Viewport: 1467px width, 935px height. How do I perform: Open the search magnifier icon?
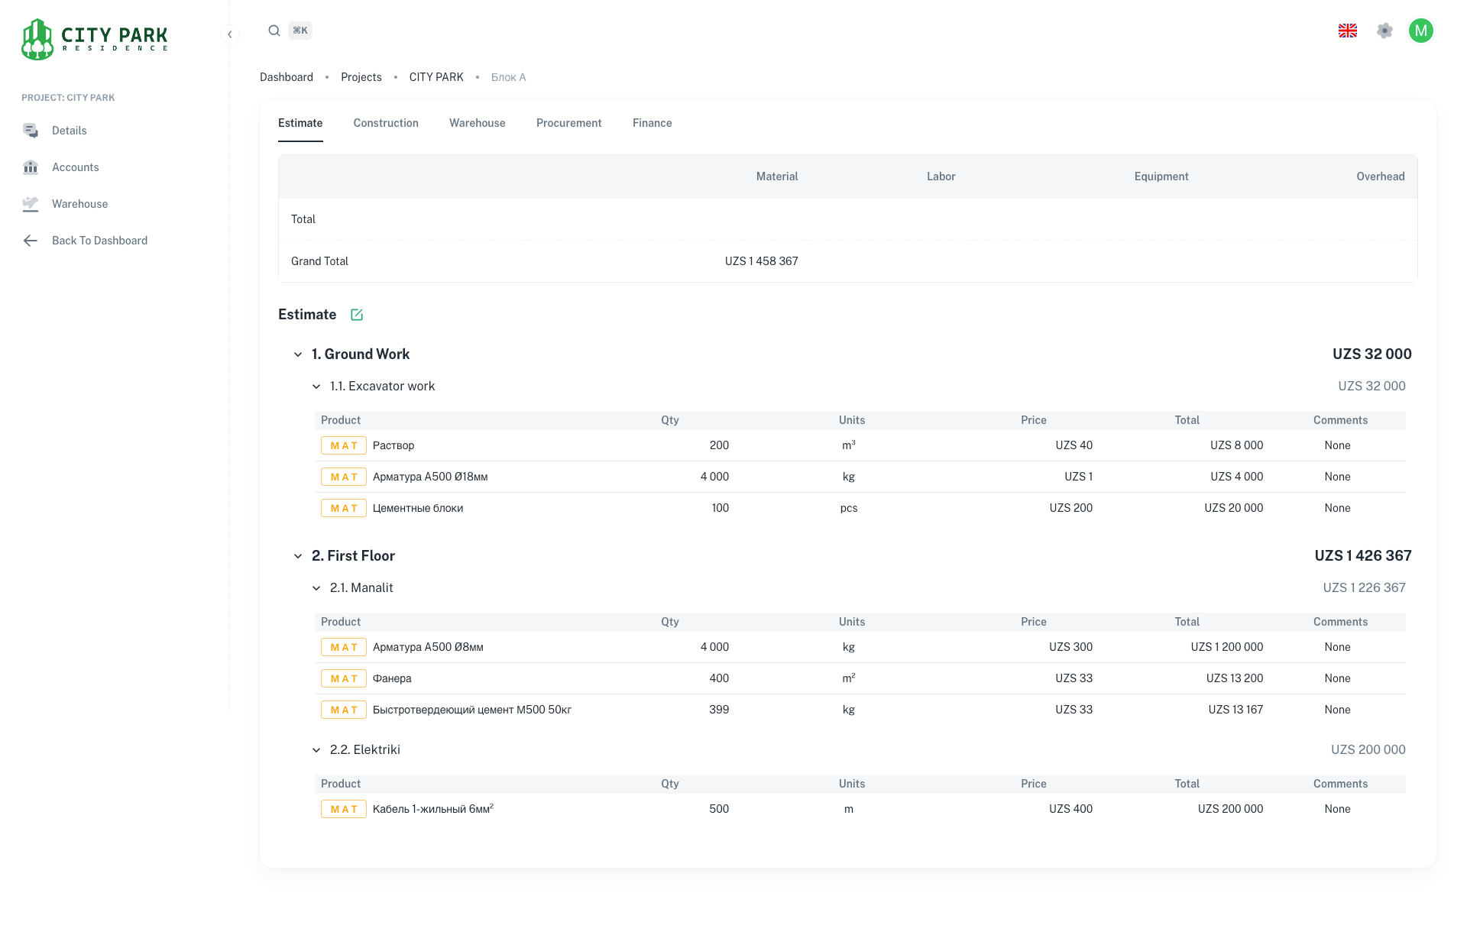tap(274, 31)
